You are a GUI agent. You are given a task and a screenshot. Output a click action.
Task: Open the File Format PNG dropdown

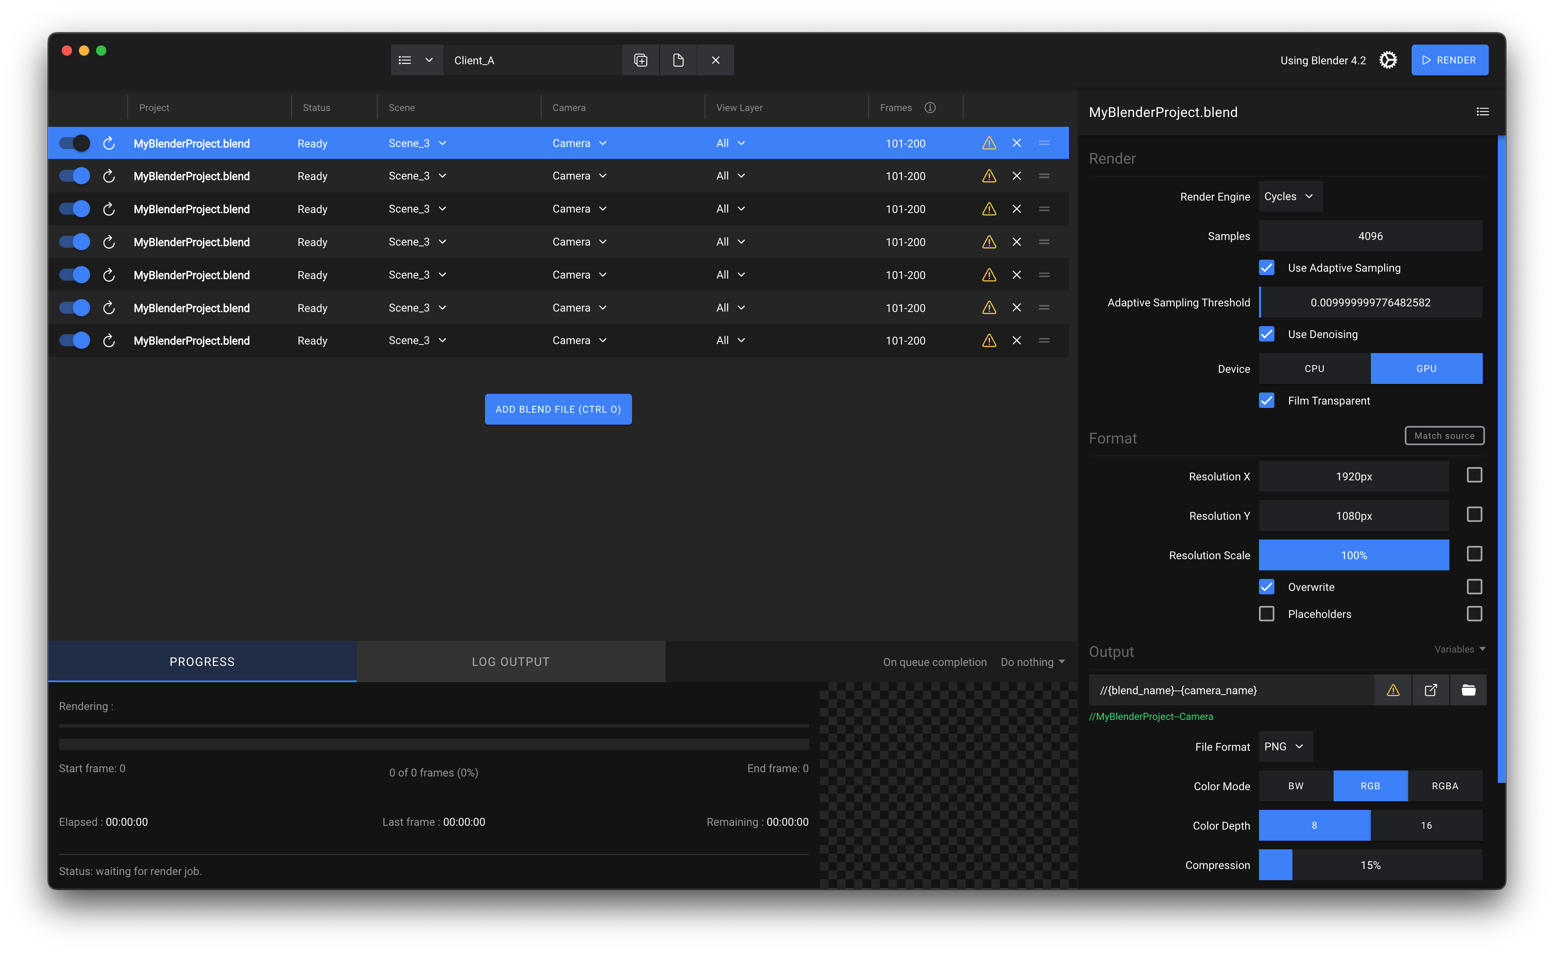point(1284,746)
